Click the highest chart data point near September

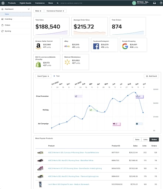click(x=135, y=93)
